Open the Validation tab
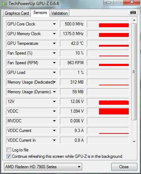141x174 pixels. [x=60, y=13]
